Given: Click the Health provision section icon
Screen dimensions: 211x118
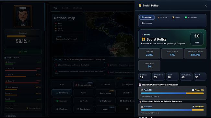Looking at the screenshot, I should point(140,85).
